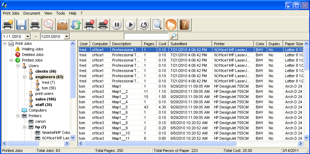
Task: Click tree panel scroll down arrow
Action: (x=72, y=137)
